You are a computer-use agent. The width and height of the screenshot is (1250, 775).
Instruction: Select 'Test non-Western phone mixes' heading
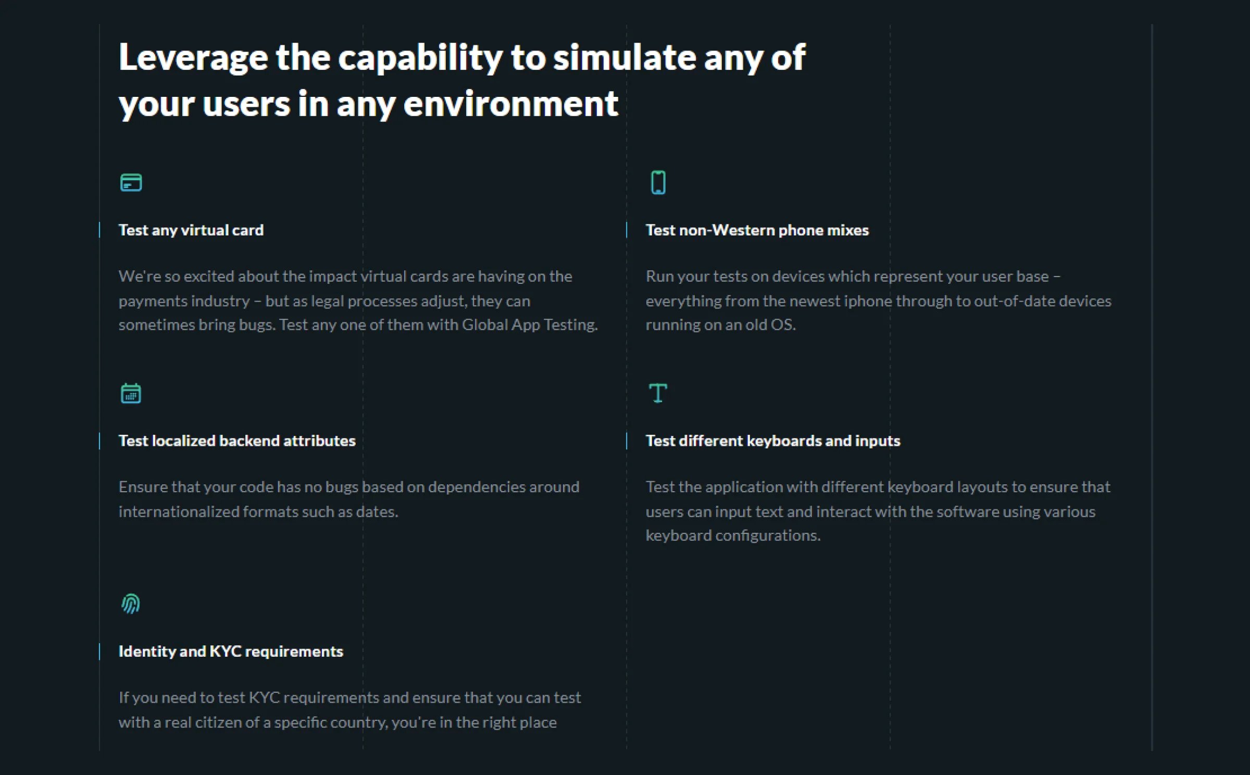click(757, 230)
